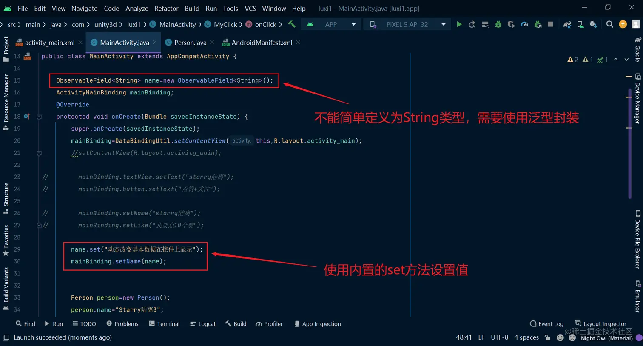
Task: Close the MainActivity.java tab
Action: (155, 42)
